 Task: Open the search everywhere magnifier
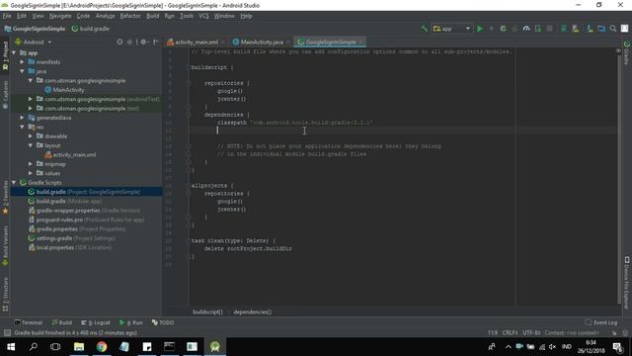pos(613,29)
